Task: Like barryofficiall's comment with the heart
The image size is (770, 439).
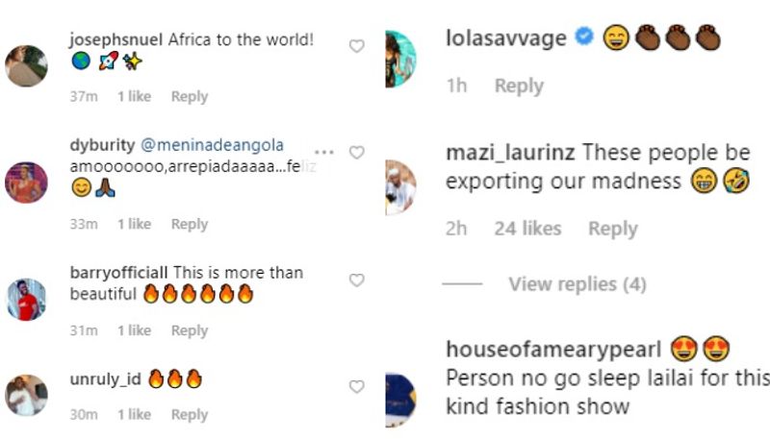Action: pyautogui.click(x=356, y=280)
